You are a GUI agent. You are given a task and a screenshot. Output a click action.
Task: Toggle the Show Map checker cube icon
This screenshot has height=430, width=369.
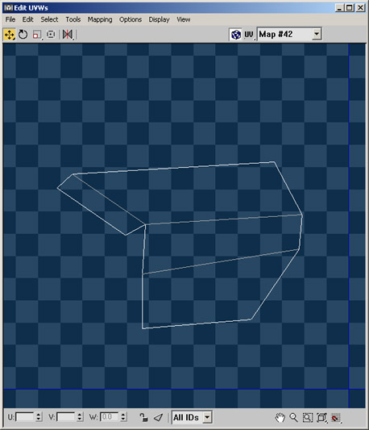236,35
